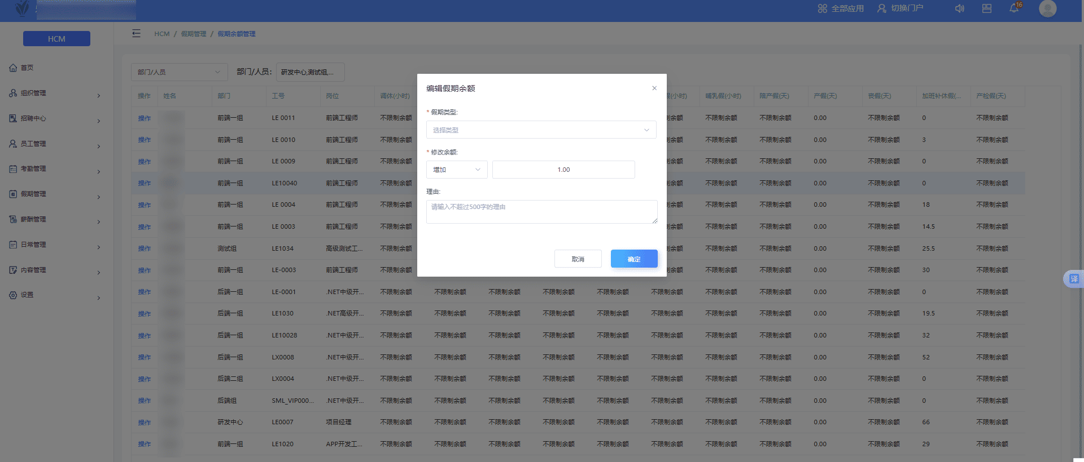Click the 取消 cancel button
1084x462 pixels.
[578, 259]
